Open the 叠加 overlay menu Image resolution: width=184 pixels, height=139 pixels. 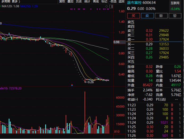(x=70, y=1)
